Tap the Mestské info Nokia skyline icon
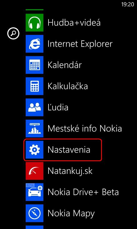 click(x=35, y=129)
